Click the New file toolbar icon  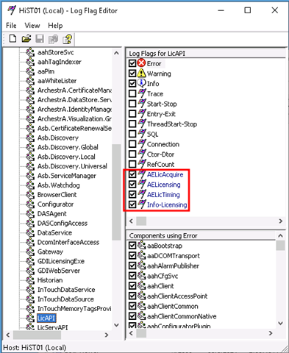13,39
